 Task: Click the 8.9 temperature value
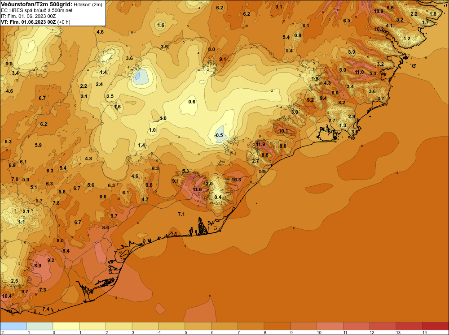(x=38, y=266)
